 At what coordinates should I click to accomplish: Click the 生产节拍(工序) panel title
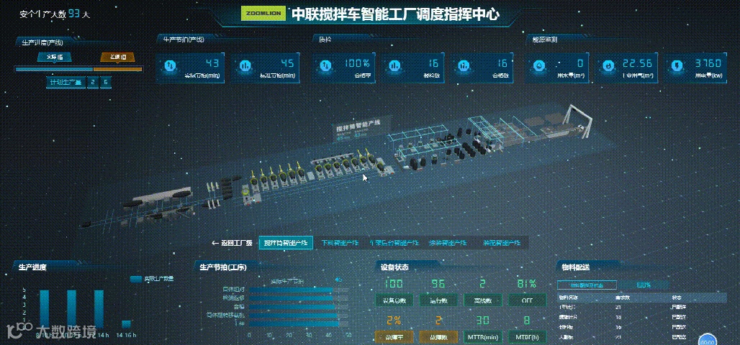click(223, 267)
